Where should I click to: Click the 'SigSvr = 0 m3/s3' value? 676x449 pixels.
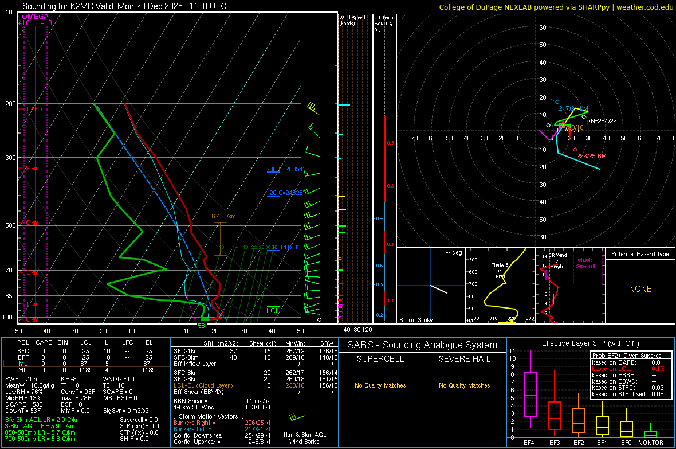click(x=126, y=411)
